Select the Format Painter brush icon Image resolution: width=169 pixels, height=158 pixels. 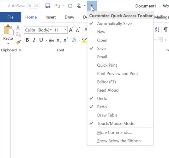pos(18,42)
